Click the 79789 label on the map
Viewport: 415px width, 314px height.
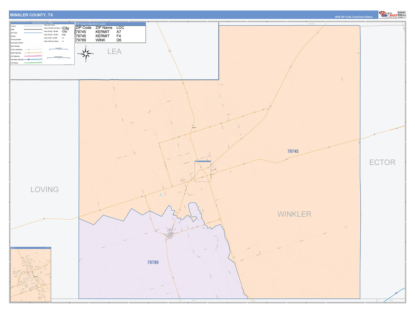pyautogui.click(x=153, y=262)
